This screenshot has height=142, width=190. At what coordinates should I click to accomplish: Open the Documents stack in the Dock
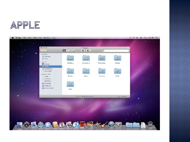point(136,125)
